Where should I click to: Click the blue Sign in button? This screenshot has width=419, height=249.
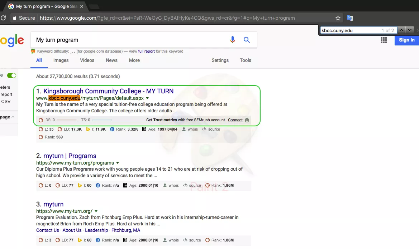coord(406,40)
